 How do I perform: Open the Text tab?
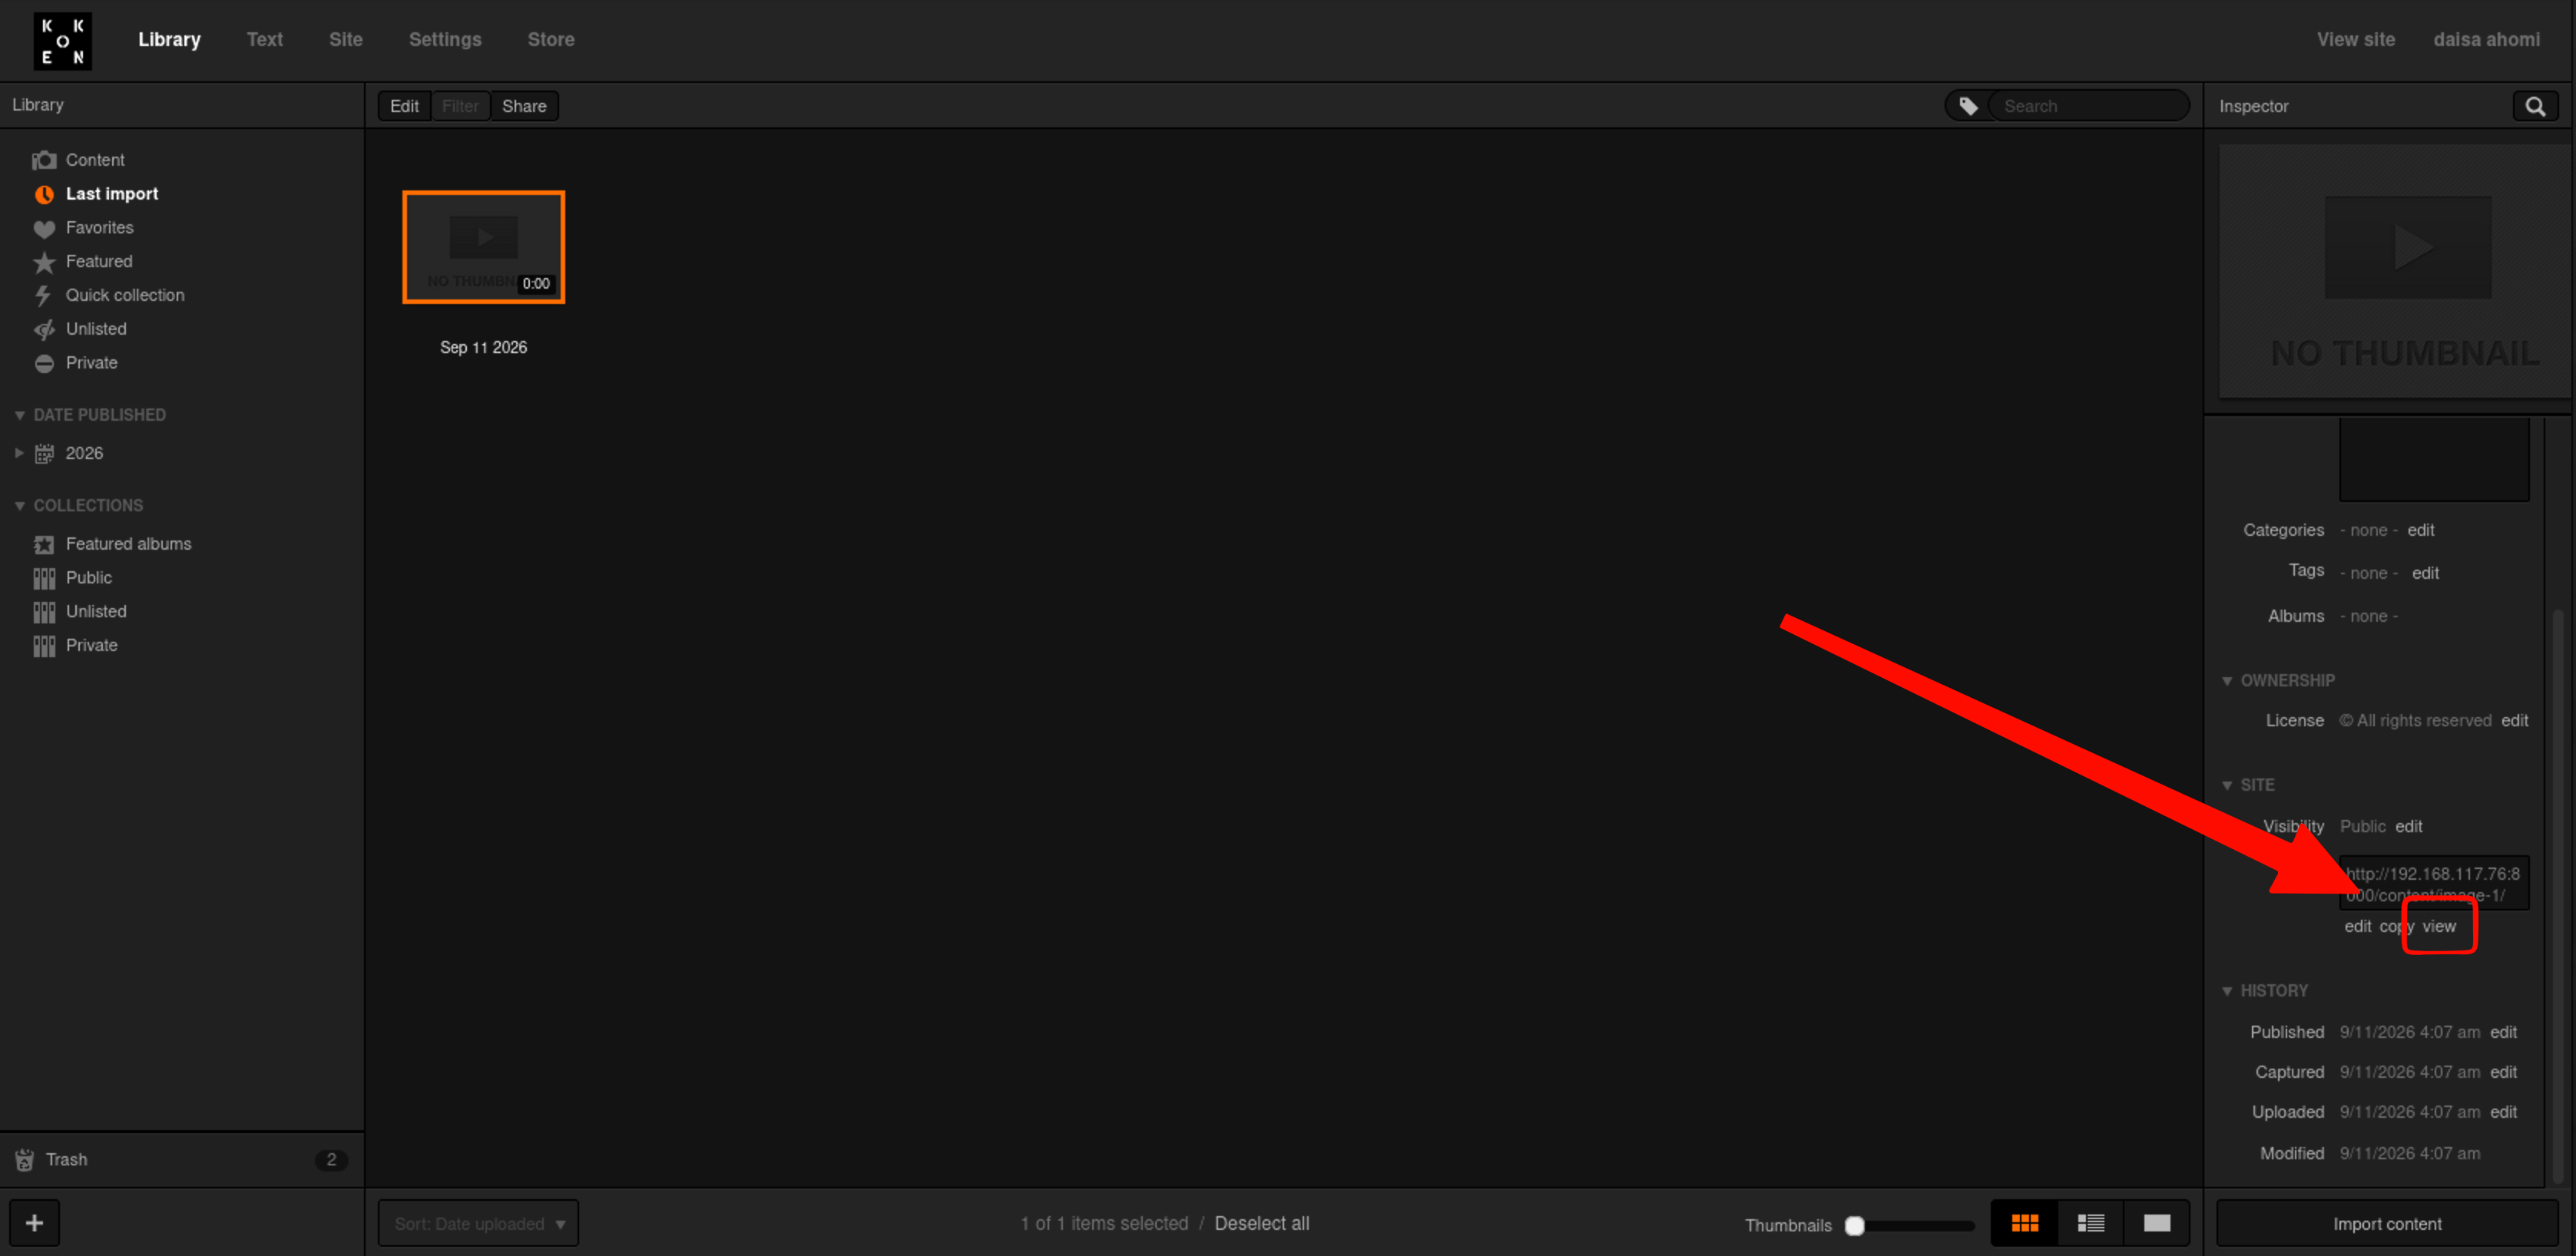[x=265, y=40]
